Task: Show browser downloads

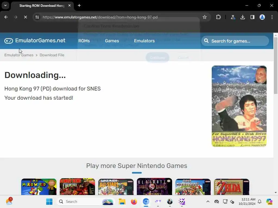Action: [242, 17]
